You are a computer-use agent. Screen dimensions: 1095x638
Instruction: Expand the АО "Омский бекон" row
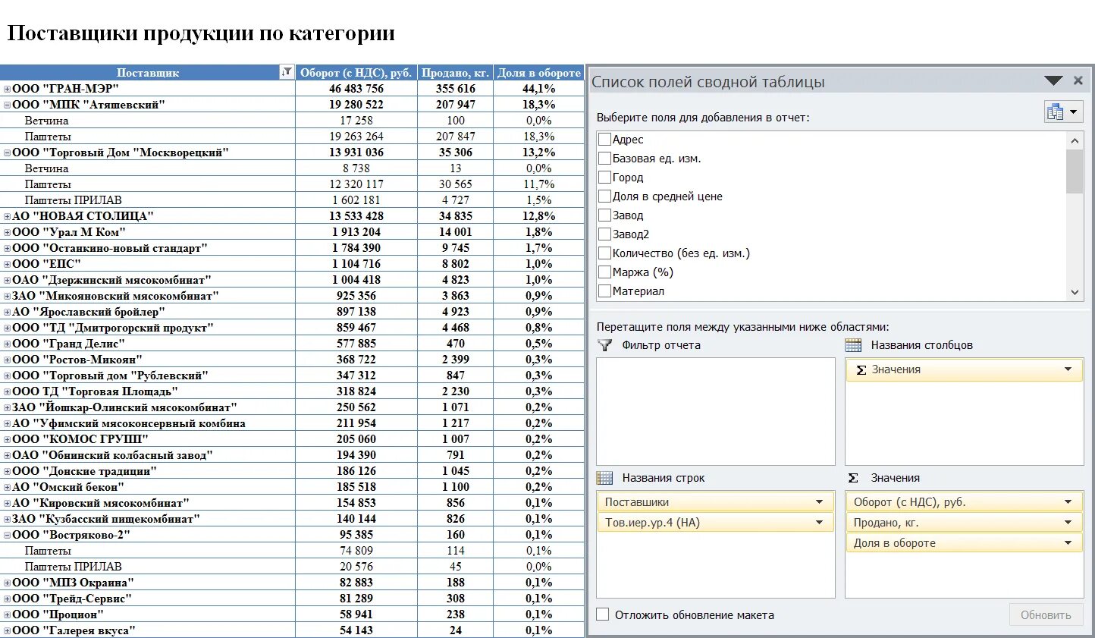point(7,487)
